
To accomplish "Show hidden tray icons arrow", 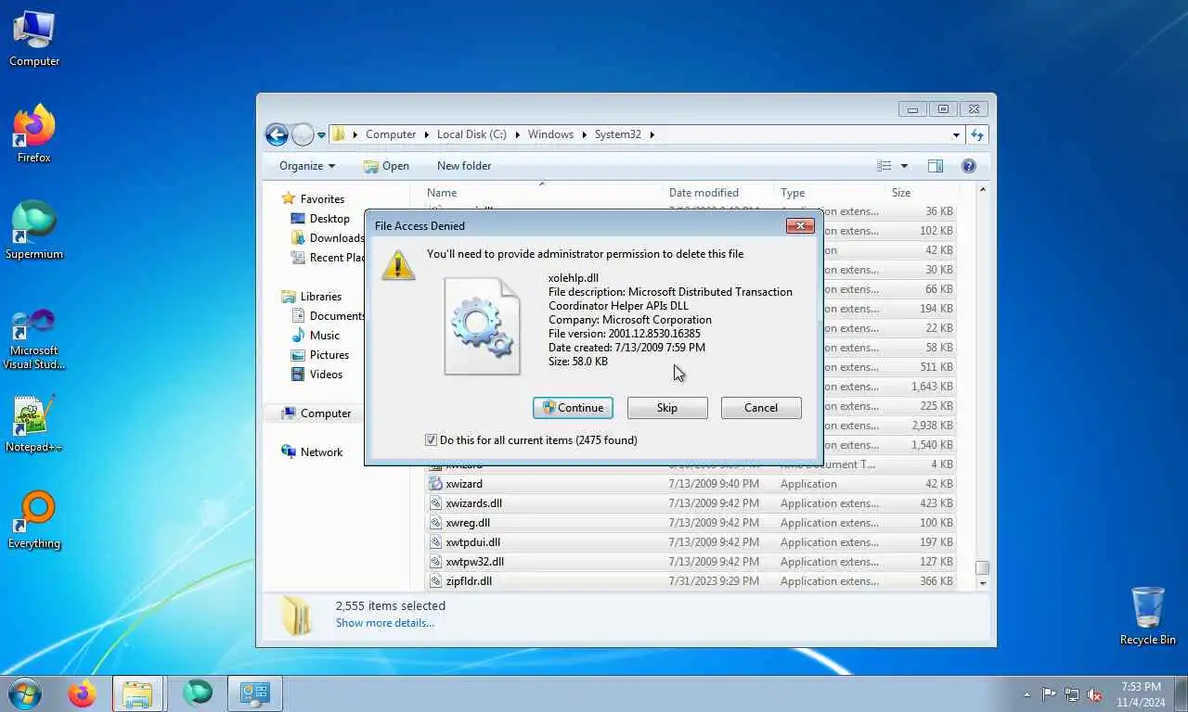I will click(1027, 694).
